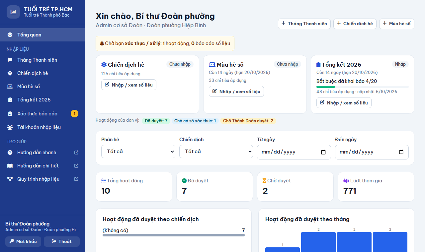Open external link icon beside Hướng dẫn nhanh
Image resolution: width=425 pixels, height=252 pixels.
point(76,153)
